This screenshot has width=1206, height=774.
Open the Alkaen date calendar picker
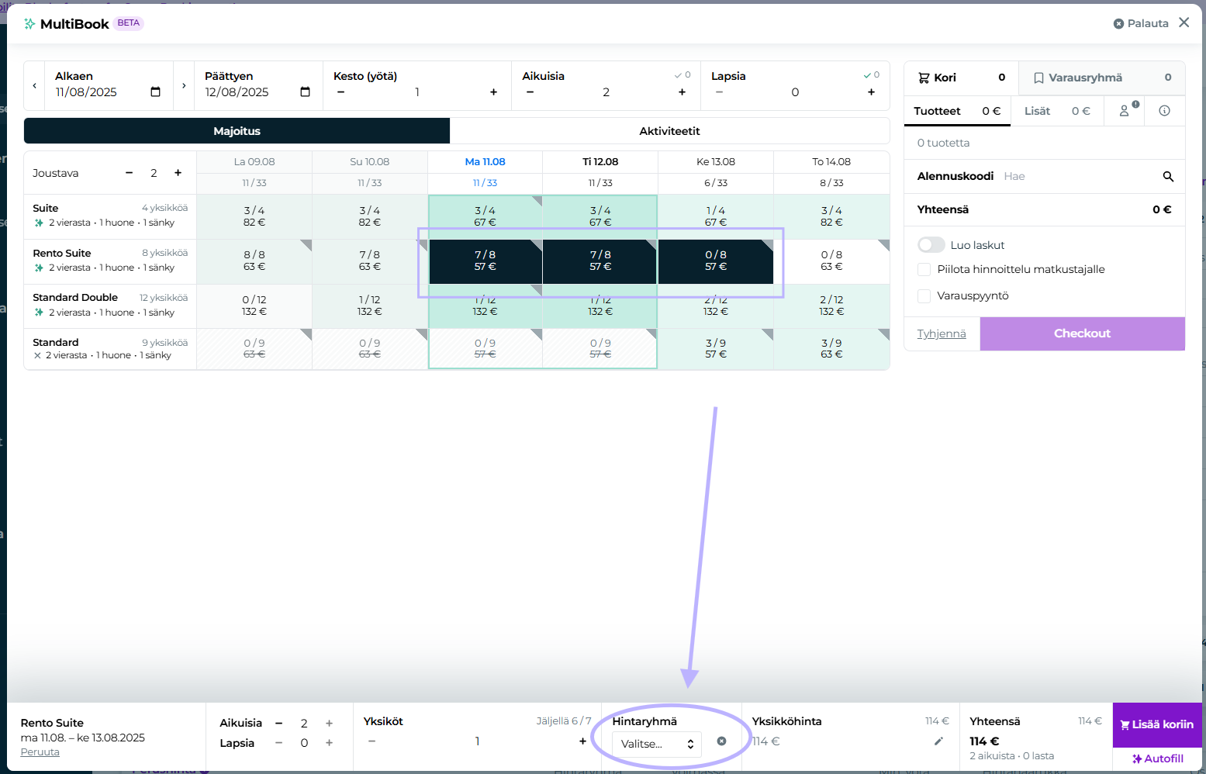click(155, 92)
